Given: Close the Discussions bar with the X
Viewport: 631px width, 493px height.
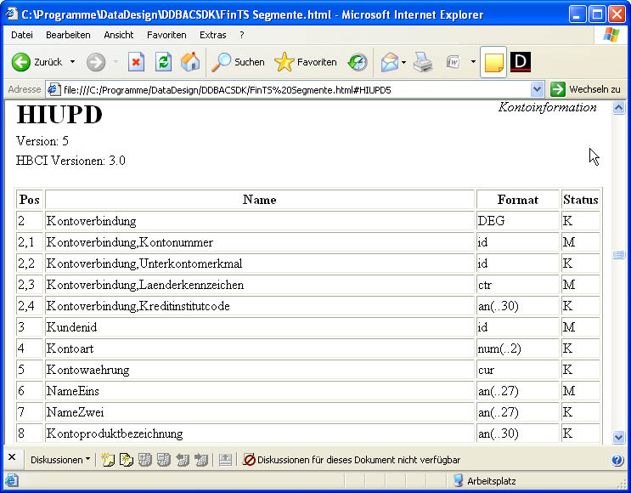Looking at the screenshot, I should click(12, 458).
